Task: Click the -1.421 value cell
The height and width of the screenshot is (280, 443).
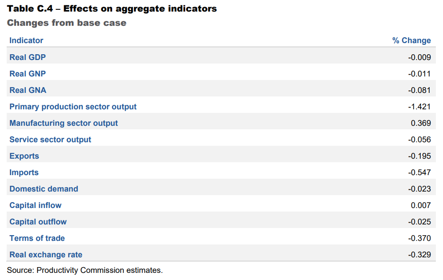Action: click(x=419, y=107)
